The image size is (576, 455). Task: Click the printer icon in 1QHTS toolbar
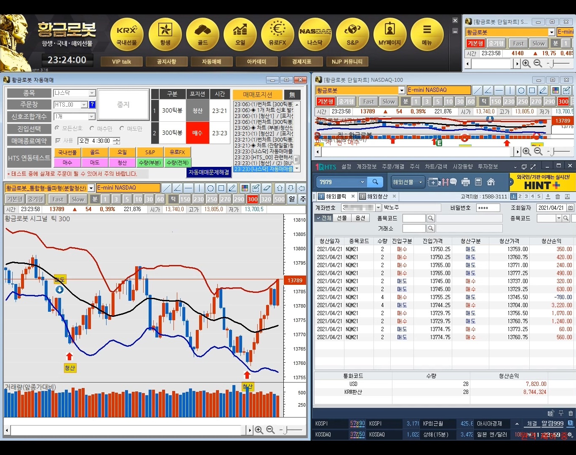pos(466,182)
